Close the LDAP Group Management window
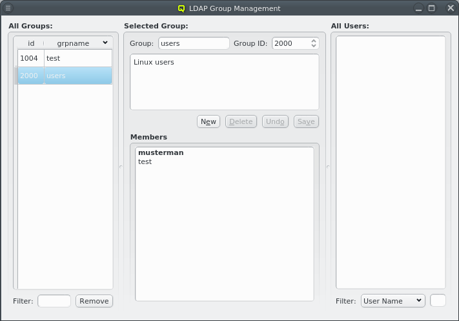The height and width of the screenshot is (321, 459). pyautogui.click(x=451, y=8)
